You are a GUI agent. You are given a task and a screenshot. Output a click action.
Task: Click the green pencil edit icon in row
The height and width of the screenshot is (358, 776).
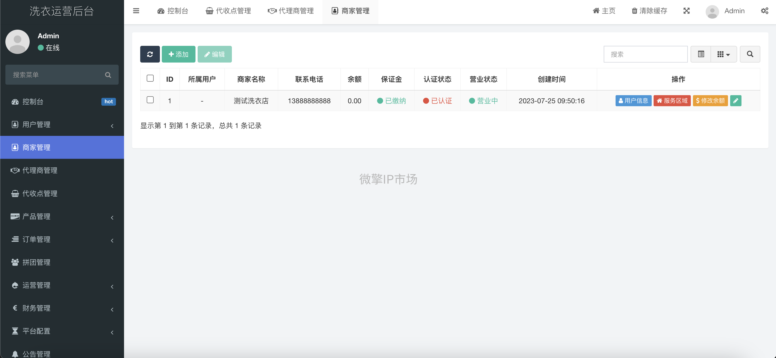736,101
